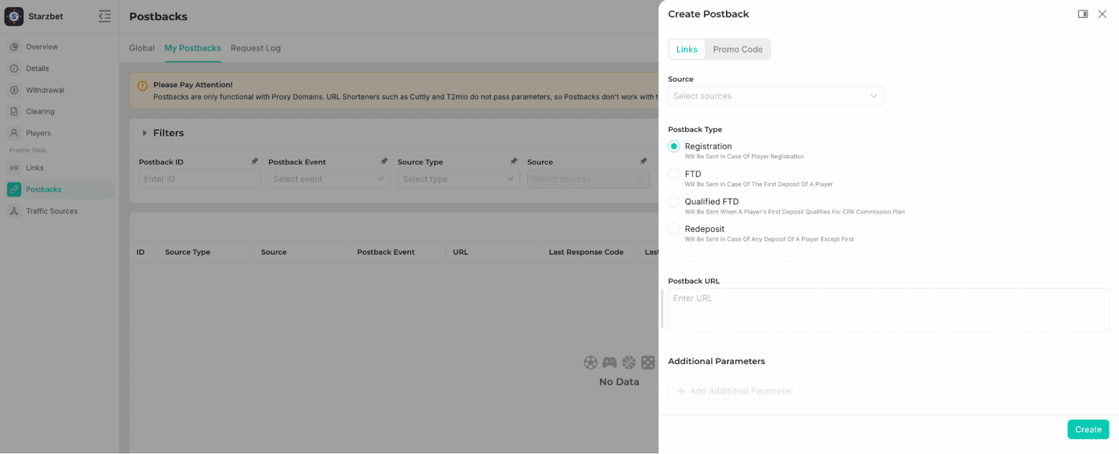Click the Overview sidebar icon
This screenshot has height=454, width=1119.
(x=15, y=47)
